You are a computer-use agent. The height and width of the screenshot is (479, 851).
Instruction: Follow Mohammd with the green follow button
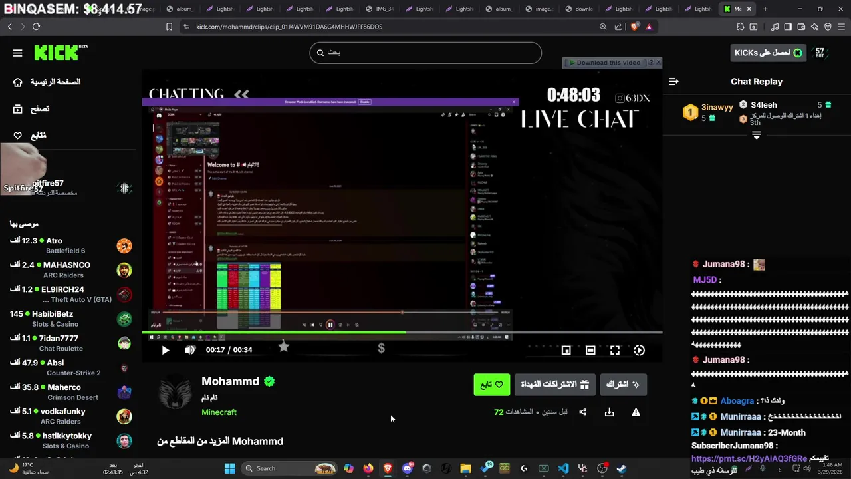491,385
